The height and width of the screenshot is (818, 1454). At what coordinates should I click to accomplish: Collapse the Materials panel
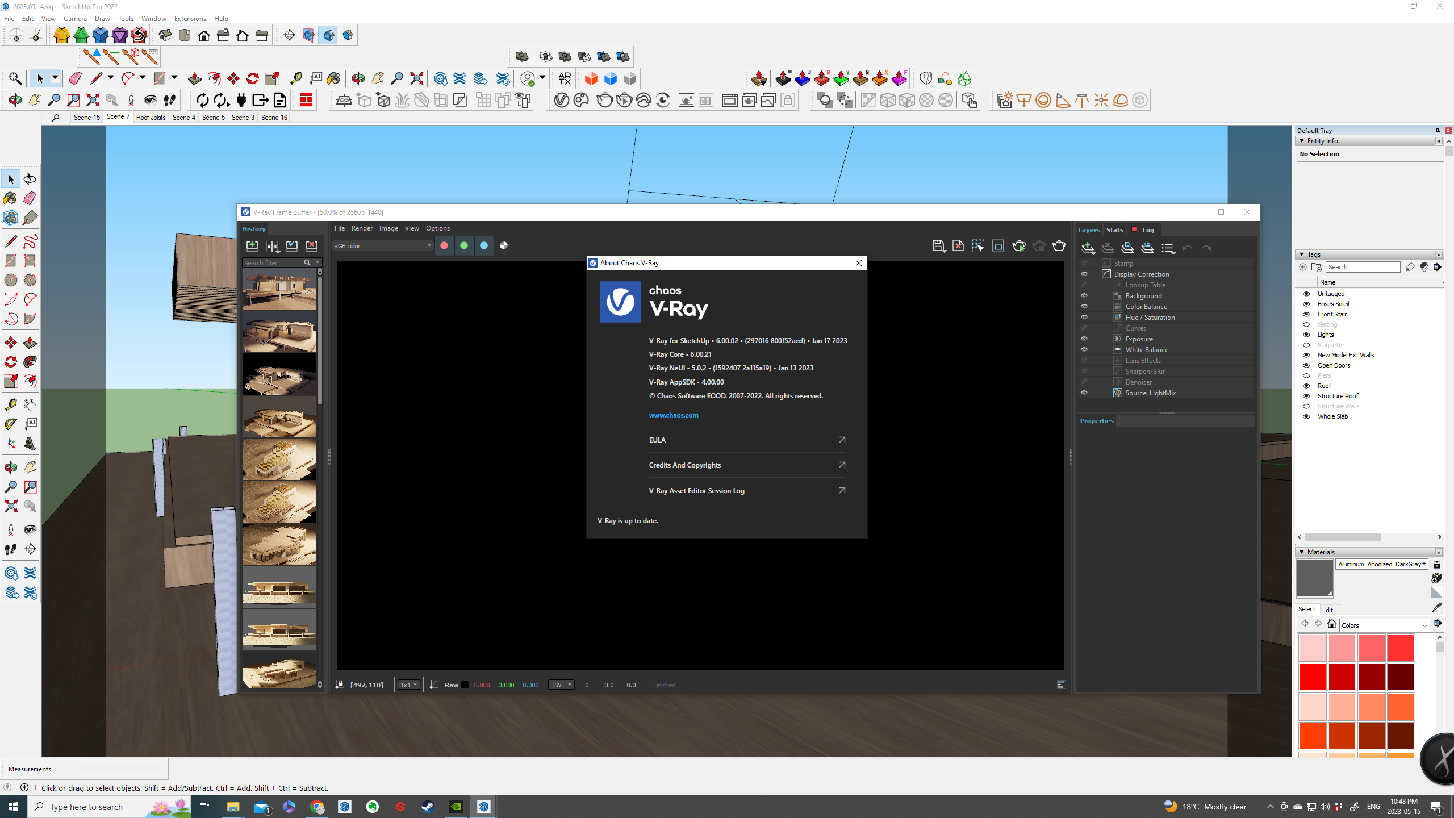[1302, 552]
